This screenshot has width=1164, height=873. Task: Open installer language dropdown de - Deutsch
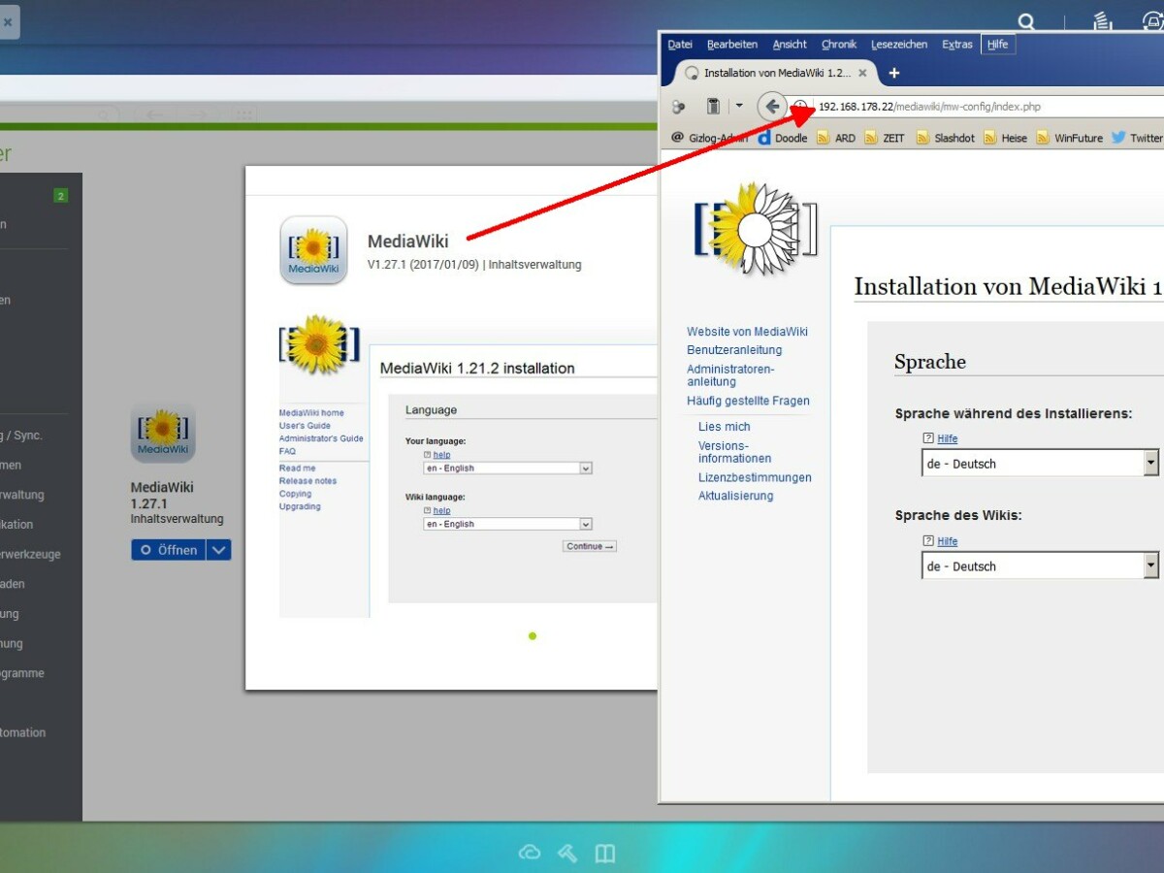coord(1040,464)
